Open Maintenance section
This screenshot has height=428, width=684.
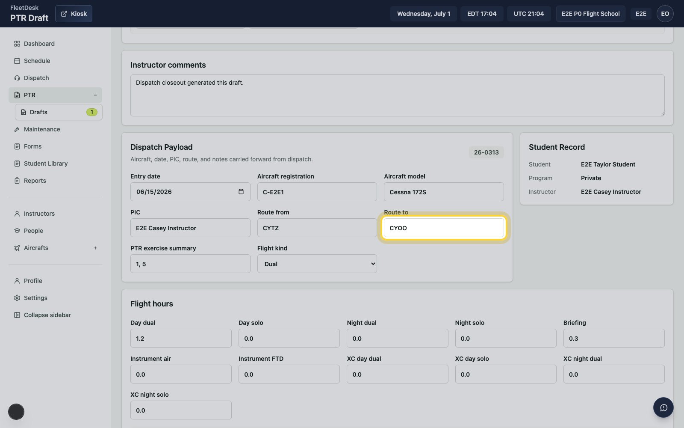click(55, 129)
